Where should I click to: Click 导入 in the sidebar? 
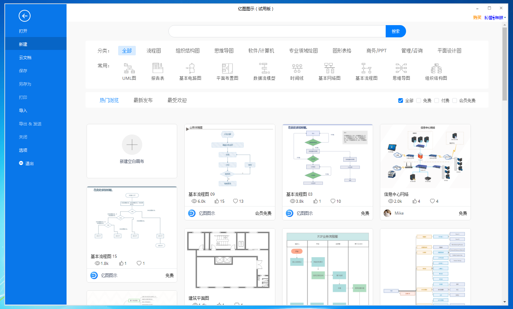[x=36, y=110]
